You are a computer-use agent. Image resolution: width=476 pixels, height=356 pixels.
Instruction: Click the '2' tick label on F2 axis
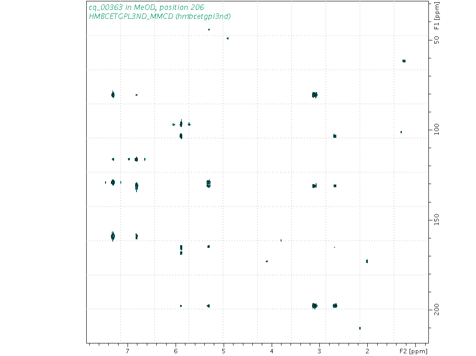(367, 351)
